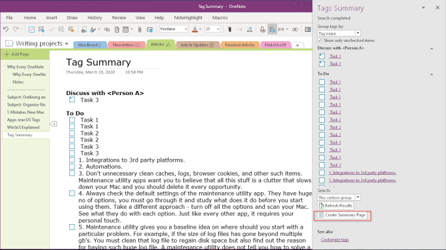Select the '5 Mistakes New Mac' page
The image size is (446, 250).
[25, 112]
